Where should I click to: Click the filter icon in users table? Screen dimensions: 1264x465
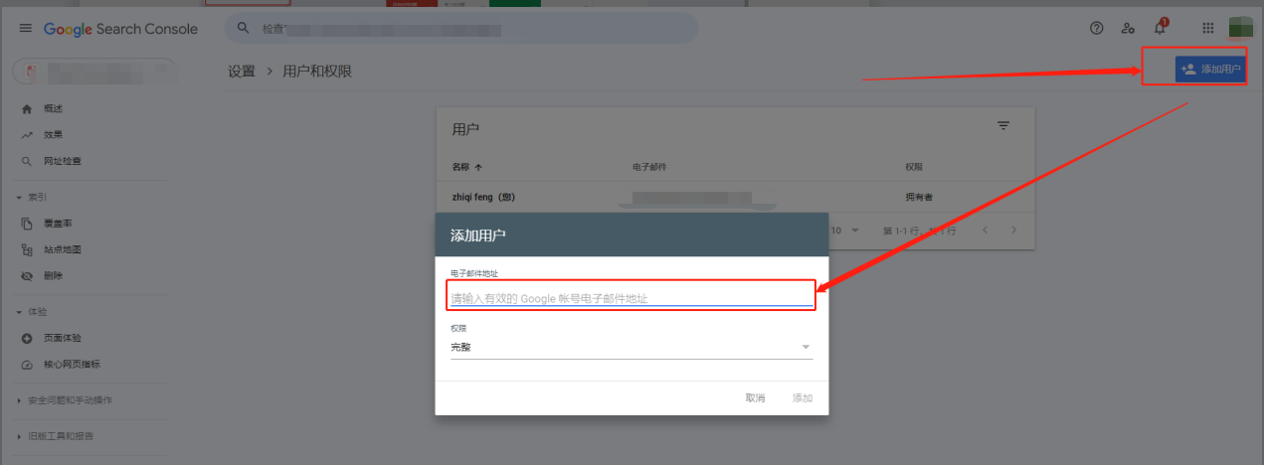coord(1003,126)
